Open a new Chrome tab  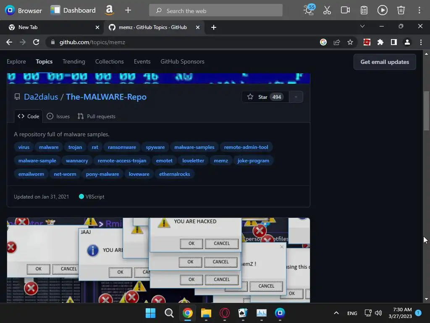click(214, 27)
